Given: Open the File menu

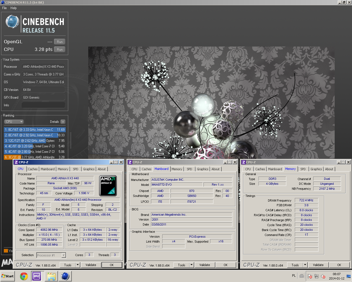Looking at the screenshot, I should pyautogui.click(x=4, y=8).
